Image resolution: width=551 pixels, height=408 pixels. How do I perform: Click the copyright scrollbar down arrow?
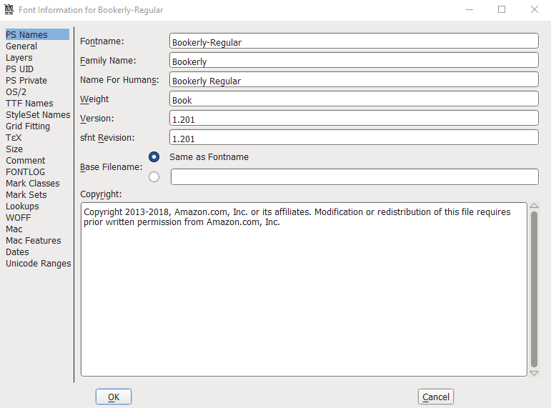(534, 373)
